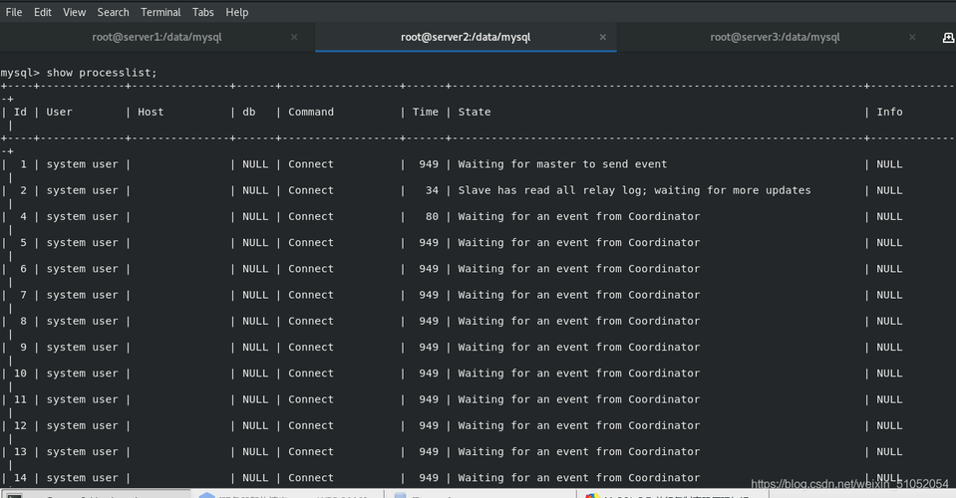
Task: Click the Coordinator state in Id 4 row
Action: [578, 217]
